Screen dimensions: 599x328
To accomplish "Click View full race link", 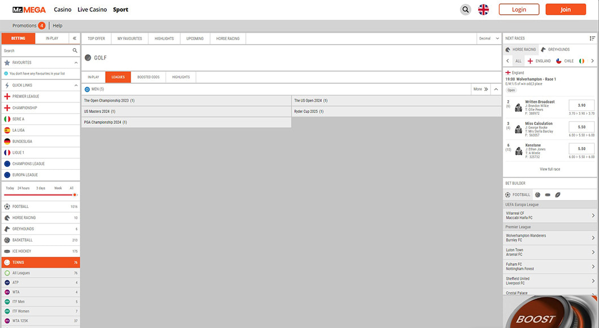I will (x=550, y=169).
